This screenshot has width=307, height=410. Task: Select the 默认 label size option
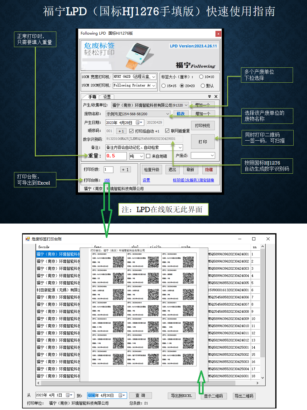[203, 86]
